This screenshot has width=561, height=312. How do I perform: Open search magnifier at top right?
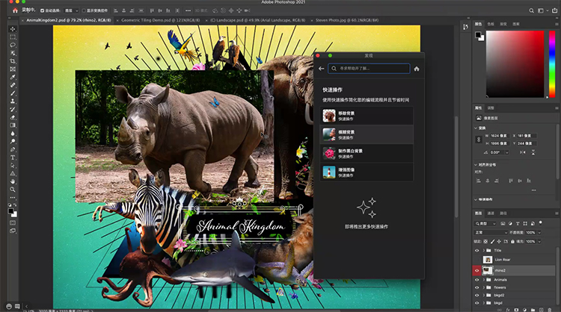[x=532, y=10]
